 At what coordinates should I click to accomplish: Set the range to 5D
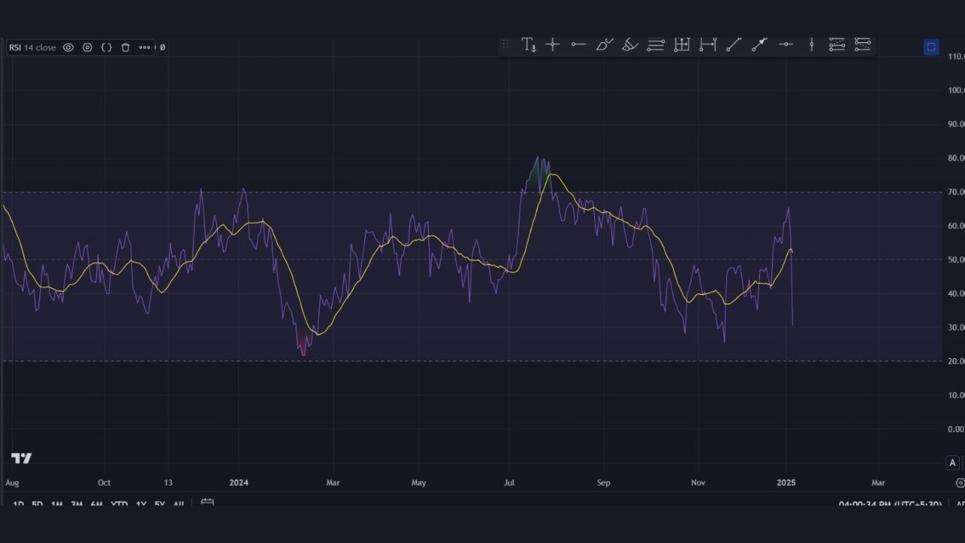coord(37,505)
